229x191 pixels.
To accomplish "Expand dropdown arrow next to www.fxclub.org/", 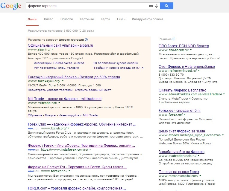I will [x=69, y=128].
